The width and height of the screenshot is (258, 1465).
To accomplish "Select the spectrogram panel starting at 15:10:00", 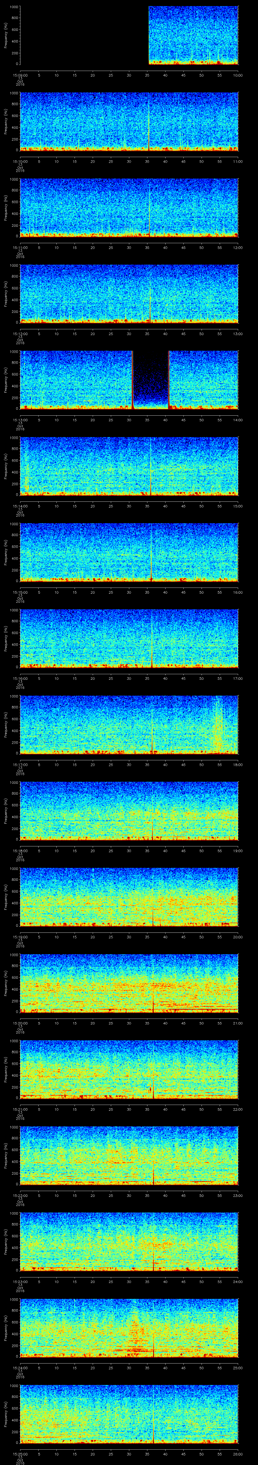I will point(129,122).
